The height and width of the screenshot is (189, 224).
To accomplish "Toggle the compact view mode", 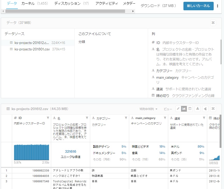I will pos(178,109).
